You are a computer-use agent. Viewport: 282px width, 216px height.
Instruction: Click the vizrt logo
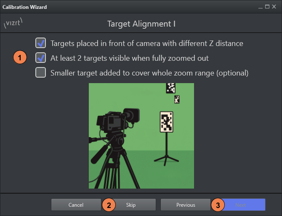[13, 24]
